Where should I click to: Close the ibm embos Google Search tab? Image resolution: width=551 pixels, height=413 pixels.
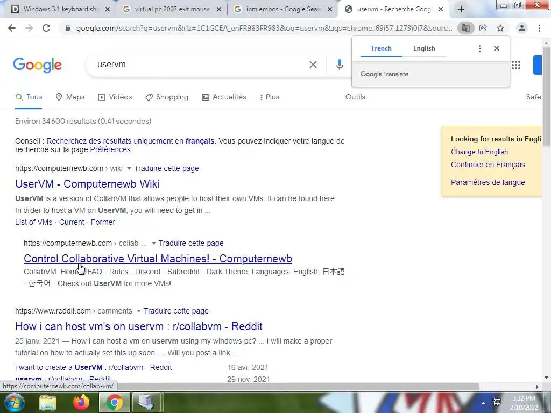tap(330, 10)
